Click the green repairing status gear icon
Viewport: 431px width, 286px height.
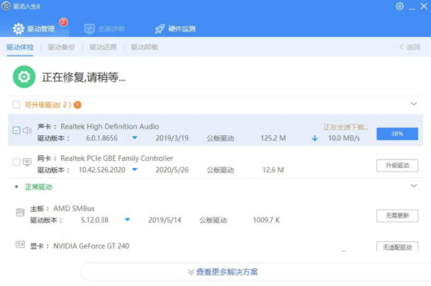[24, 77]
